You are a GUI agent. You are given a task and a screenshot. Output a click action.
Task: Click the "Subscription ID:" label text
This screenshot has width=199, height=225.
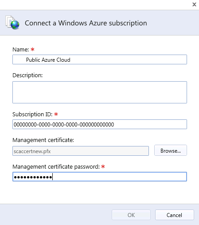[x=32, y=114]
